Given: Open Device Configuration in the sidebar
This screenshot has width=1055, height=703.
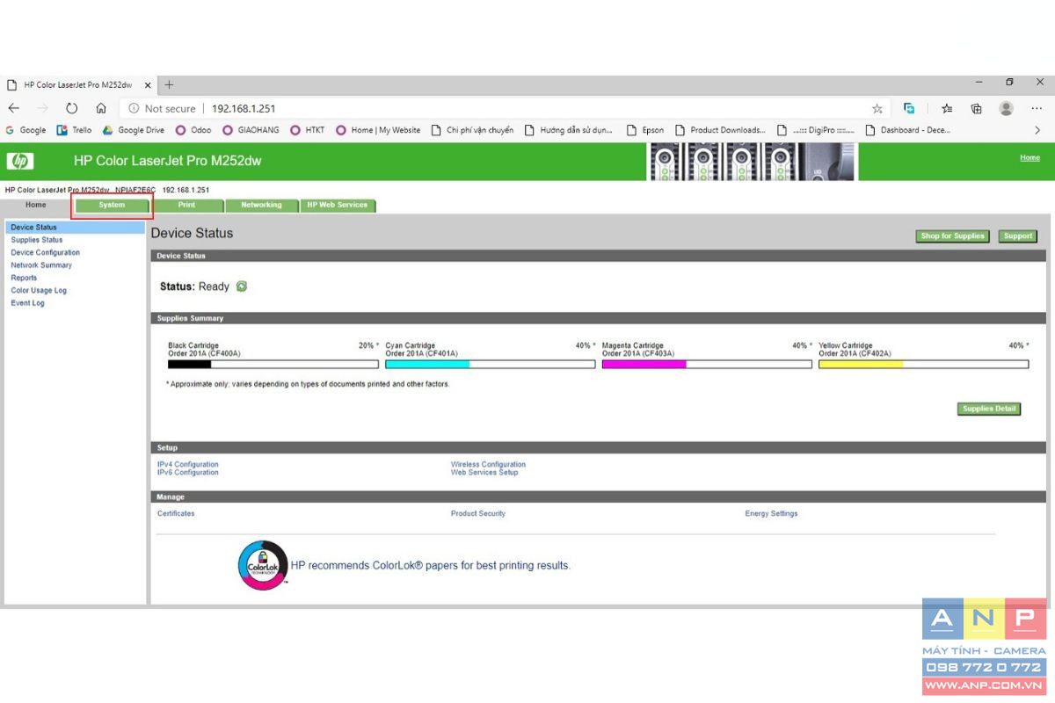Looking at the screenshot, I should point(46,253).
